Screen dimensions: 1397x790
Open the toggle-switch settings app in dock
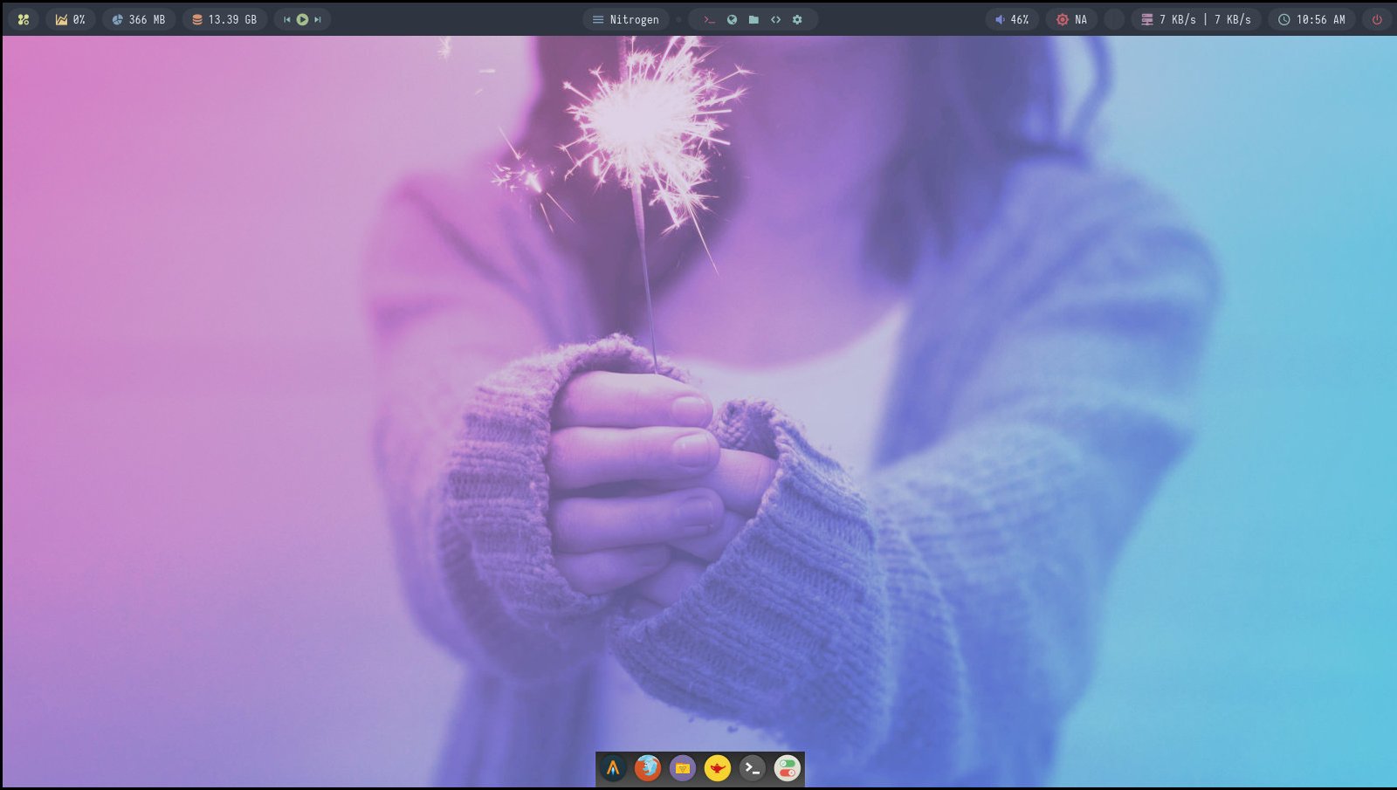click(787, 768)
